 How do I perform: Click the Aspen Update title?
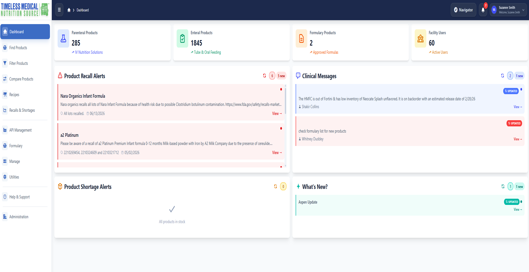click(x=308, y=202)
